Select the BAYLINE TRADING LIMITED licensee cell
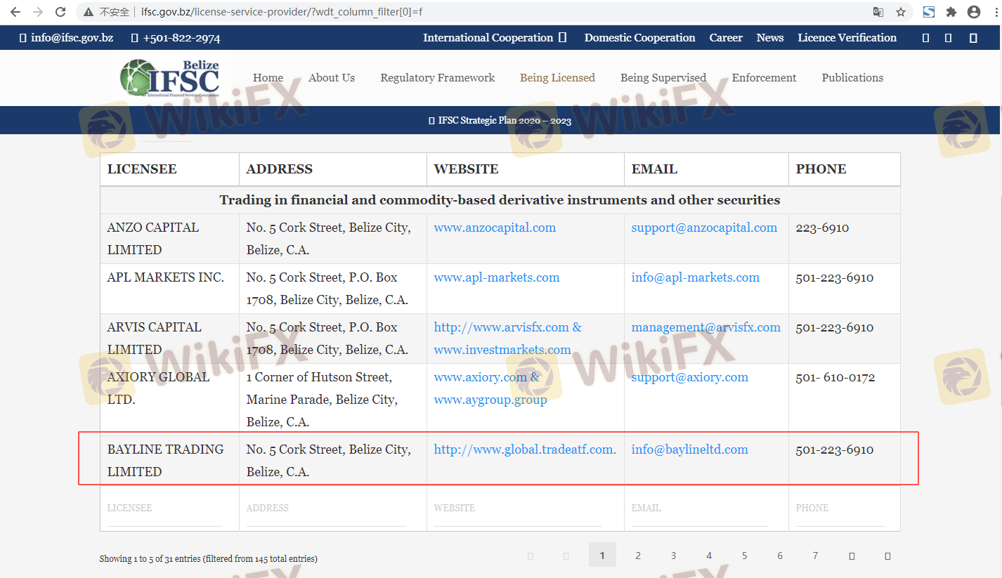This screenshot has width=1002, height=578. coord(169,461)
